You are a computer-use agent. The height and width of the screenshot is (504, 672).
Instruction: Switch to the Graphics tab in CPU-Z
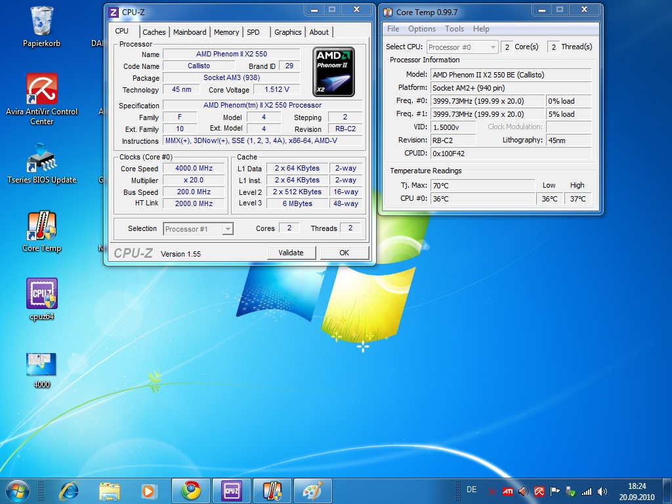(x=288, y=32)
